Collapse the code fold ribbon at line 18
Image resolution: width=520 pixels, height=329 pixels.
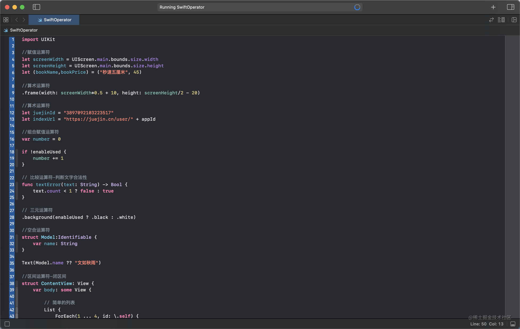click(x=17, y=158)
